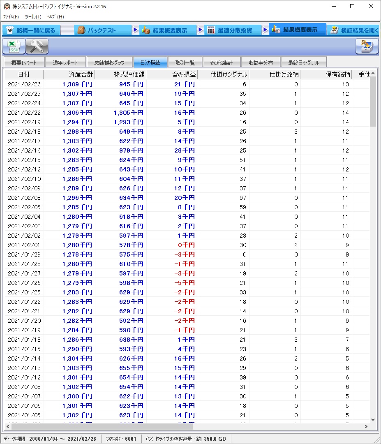Sort by the 含み損益 column header

(x=172, y=74)
